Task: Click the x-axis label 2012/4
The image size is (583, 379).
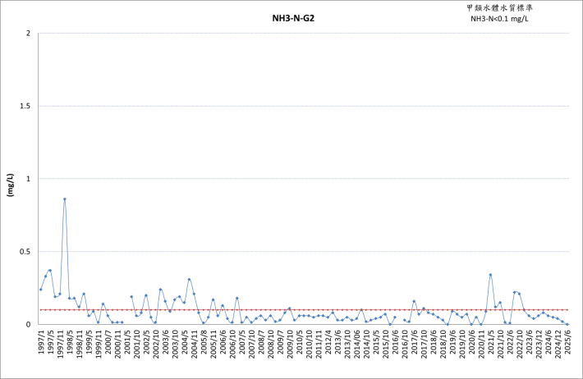Action: [328, 343]
